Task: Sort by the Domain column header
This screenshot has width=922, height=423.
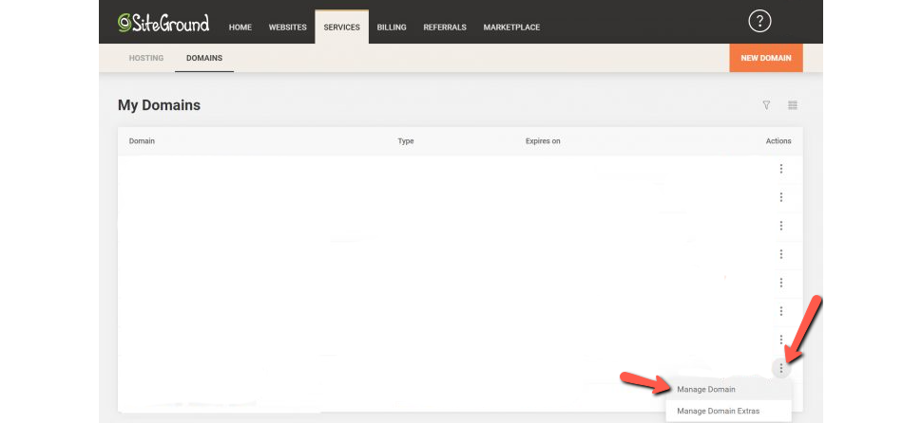Action: (142, 141)
